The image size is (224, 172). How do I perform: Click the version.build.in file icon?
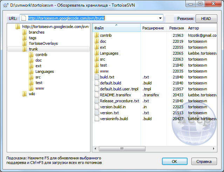(97, 107)
